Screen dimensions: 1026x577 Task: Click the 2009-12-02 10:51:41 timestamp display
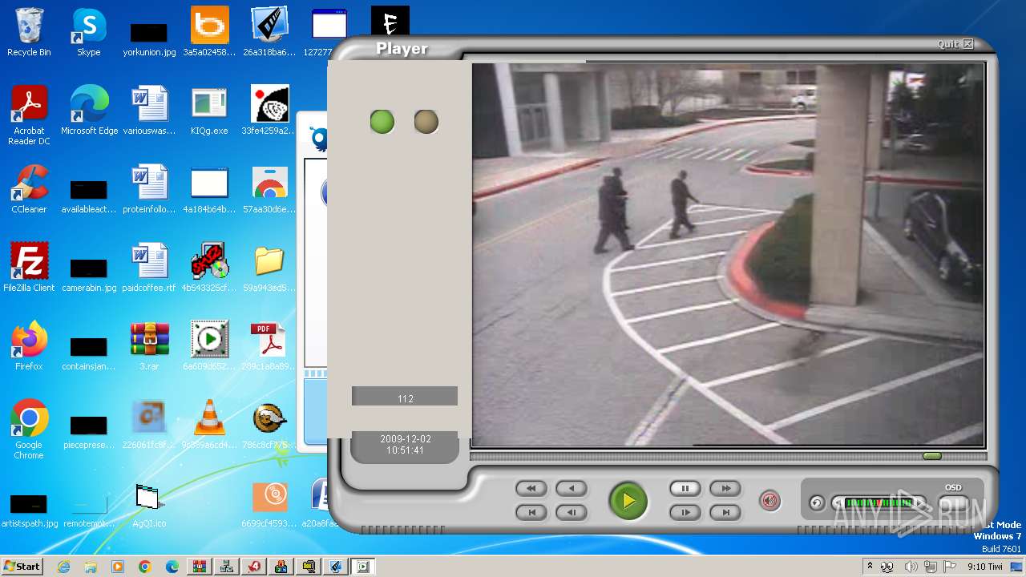(x=405, y=446)
